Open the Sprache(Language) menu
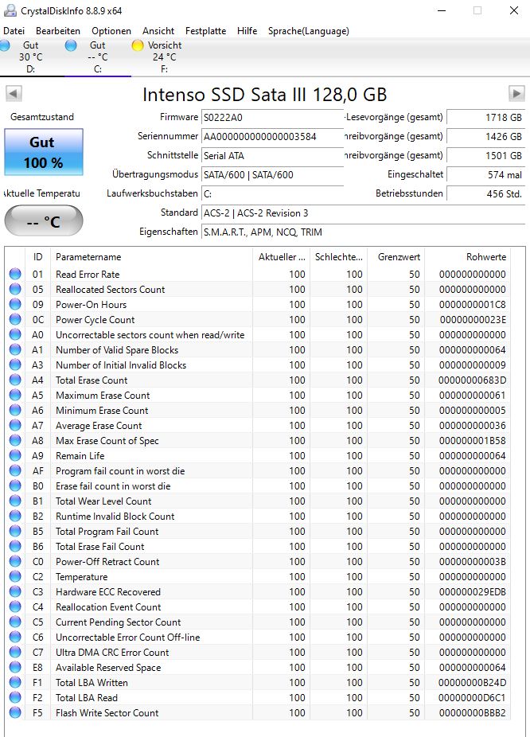 click(308, 31)
